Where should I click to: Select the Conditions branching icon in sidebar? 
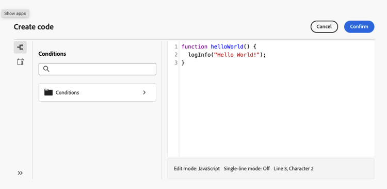[20, 48]
